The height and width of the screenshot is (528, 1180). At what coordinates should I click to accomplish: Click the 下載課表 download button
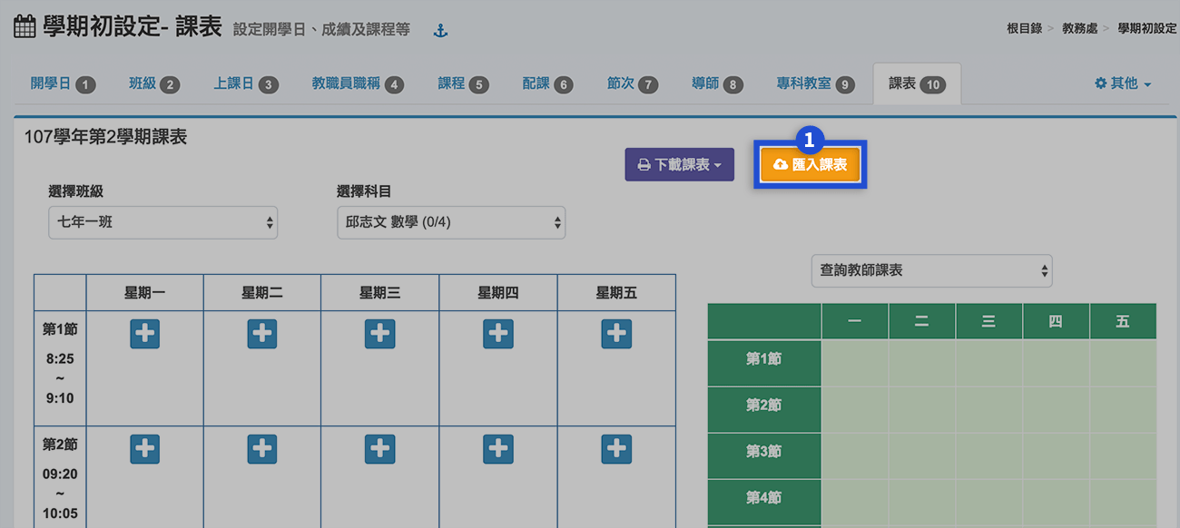coord(679,164)
